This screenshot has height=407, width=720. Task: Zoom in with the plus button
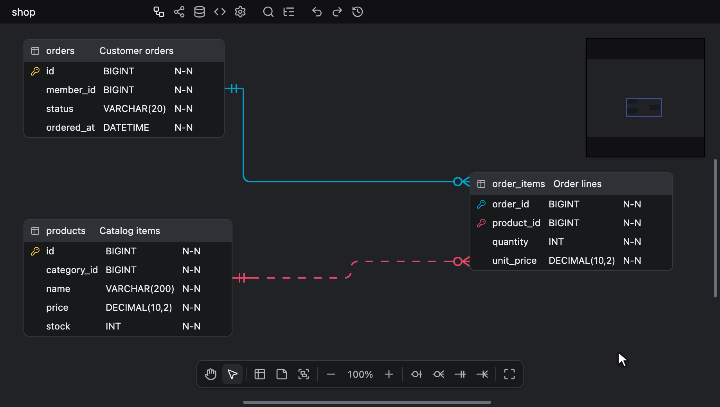pos(389,375)
